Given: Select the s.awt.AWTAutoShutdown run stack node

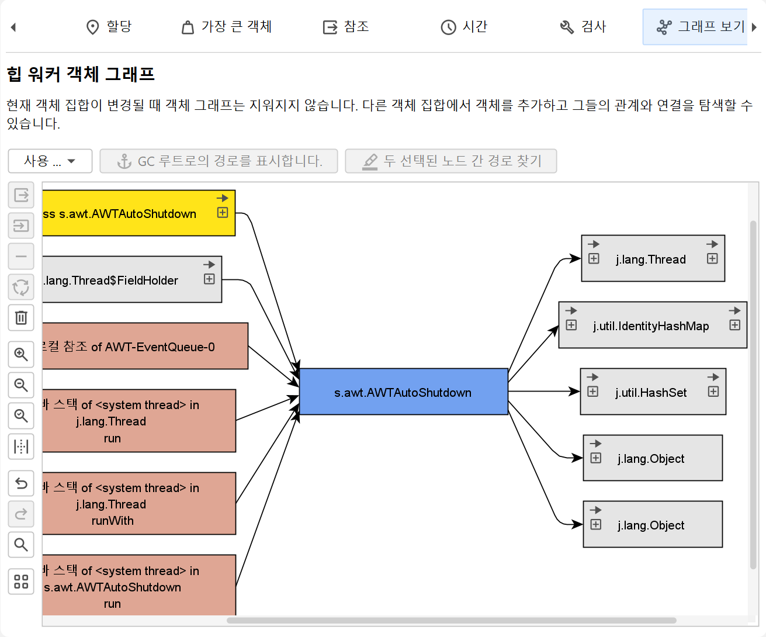Looking at the screenshot, I should [139, 586].
